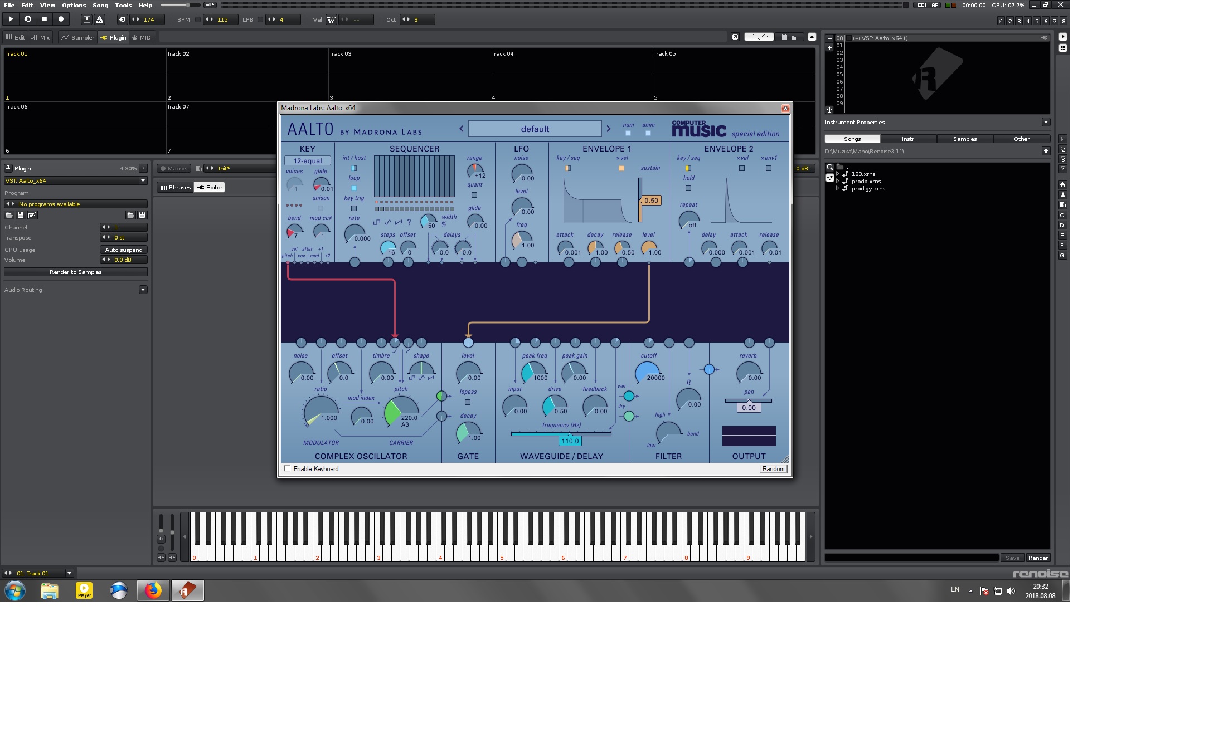Toggle the sequencer key trig switch
The width and height of the screenshot is (1214, 733).
click(x=354, y=208)
